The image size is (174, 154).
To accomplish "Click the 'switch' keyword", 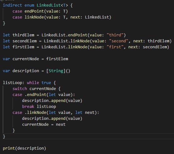I will [20, 89].
